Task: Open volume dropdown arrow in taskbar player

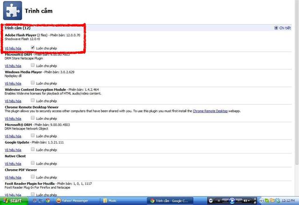Action: pyautogui.click(x=249, y=201)
